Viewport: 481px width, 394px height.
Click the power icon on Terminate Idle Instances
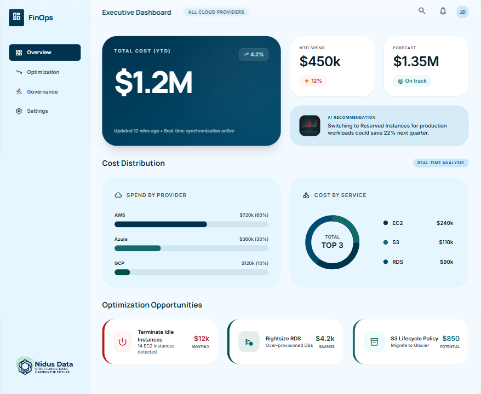point(122,341)
